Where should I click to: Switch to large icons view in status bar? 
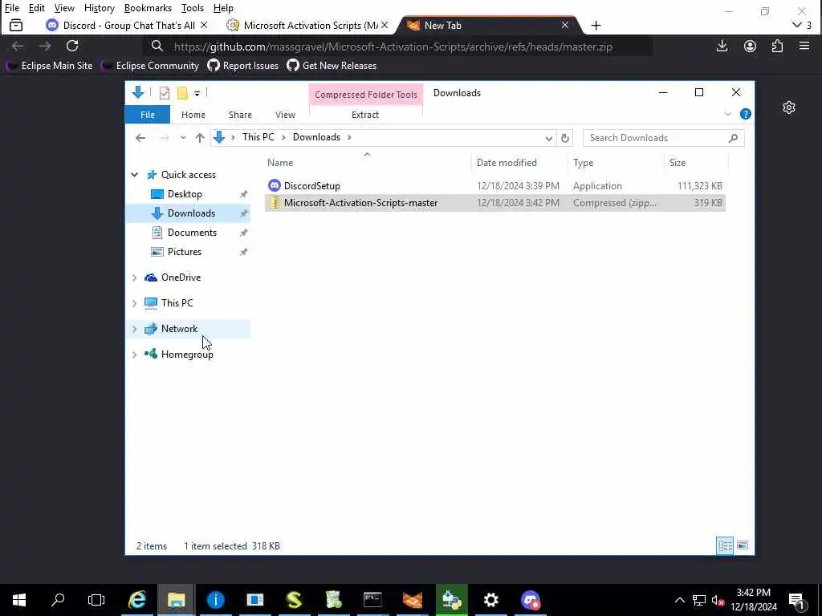tap(743, 545)
